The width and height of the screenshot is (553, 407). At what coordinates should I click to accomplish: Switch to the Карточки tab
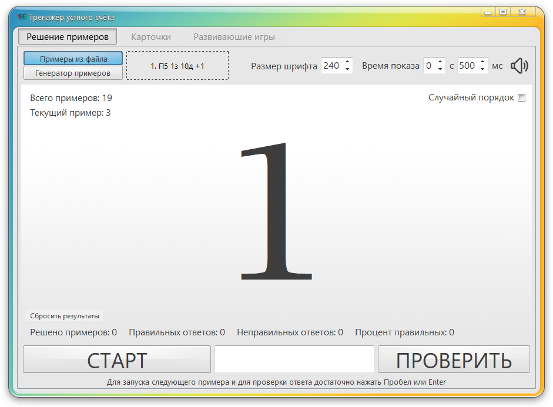(x=151, y=36)
